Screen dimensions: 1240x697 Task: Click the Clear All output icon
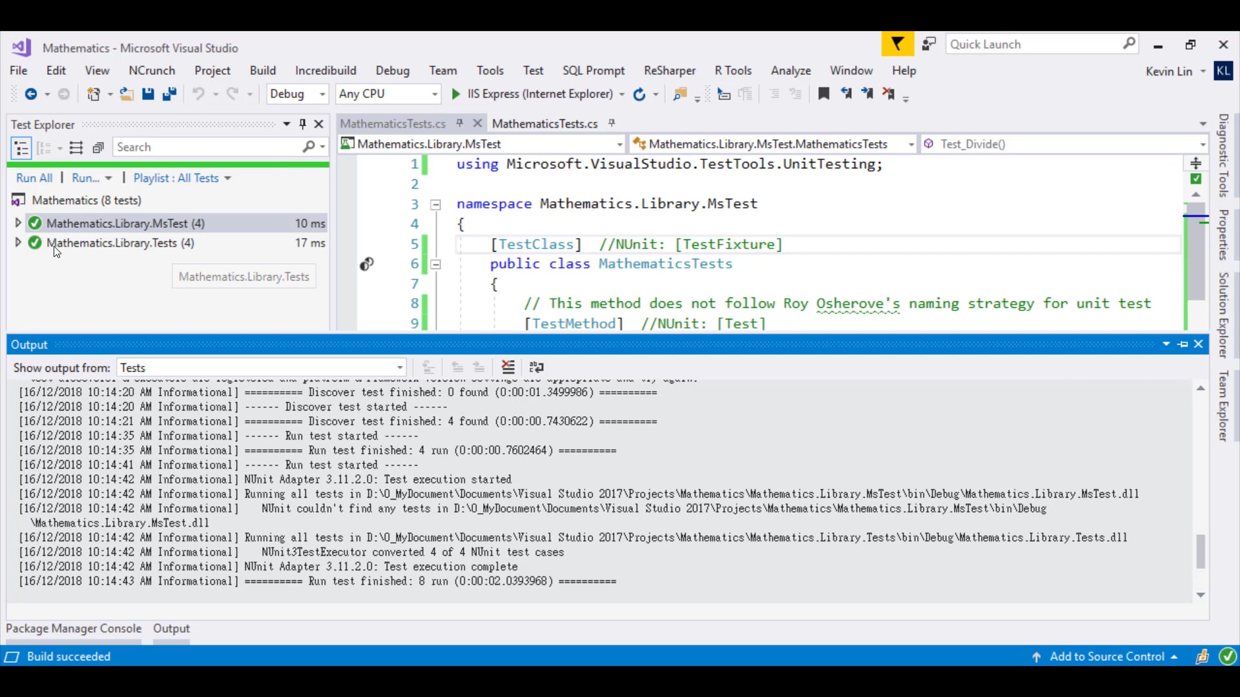point(508,367)
